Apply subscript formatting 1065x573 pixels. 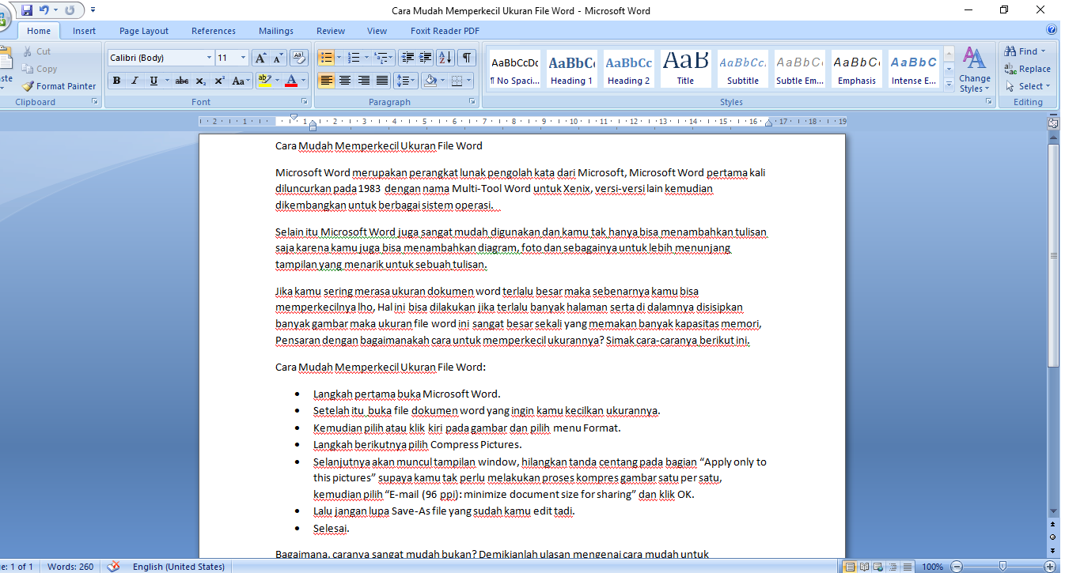[201, 81]
